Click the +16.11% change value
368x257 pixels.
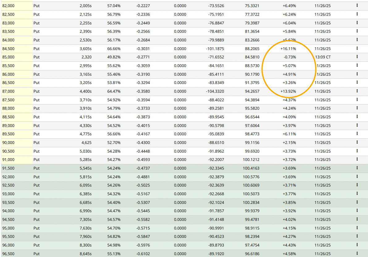288,49
